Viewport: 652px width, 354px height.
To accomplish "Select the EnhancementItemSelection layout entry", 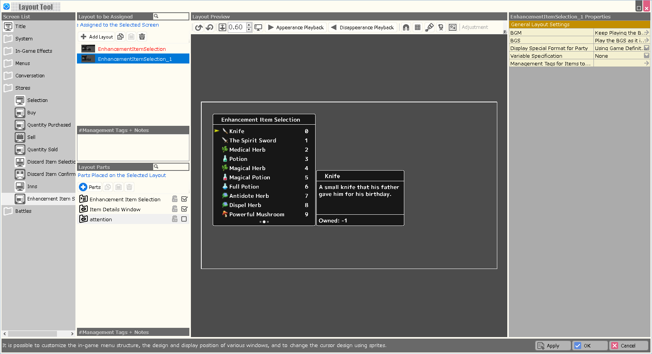I will [132, 49].
